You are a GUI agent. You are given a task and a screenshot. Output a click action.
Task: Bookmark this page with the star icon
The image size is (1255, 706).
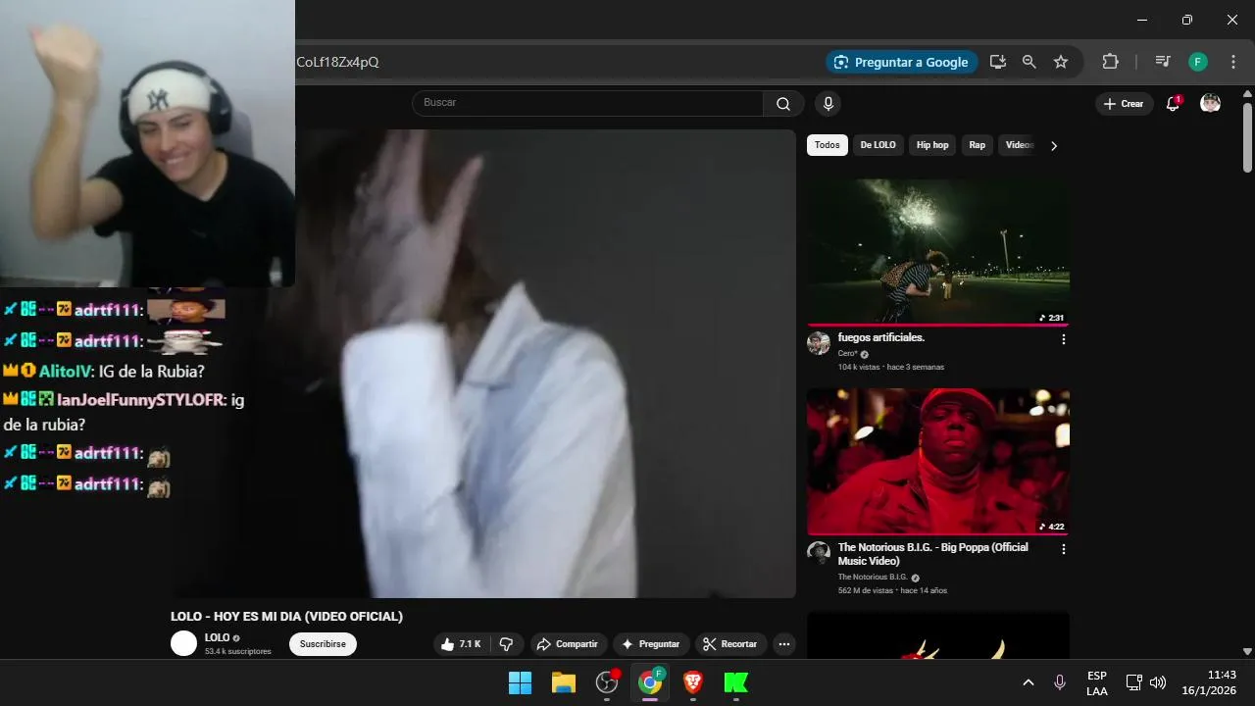[x=1061, y=62]
